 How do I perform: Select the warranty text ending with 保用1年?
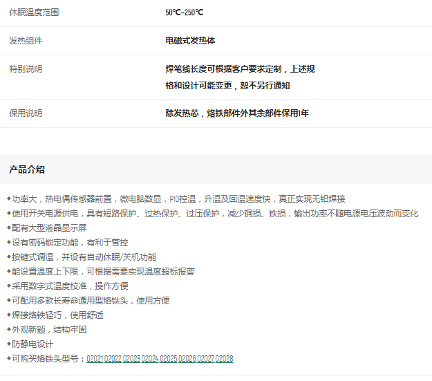coord(236,113)
